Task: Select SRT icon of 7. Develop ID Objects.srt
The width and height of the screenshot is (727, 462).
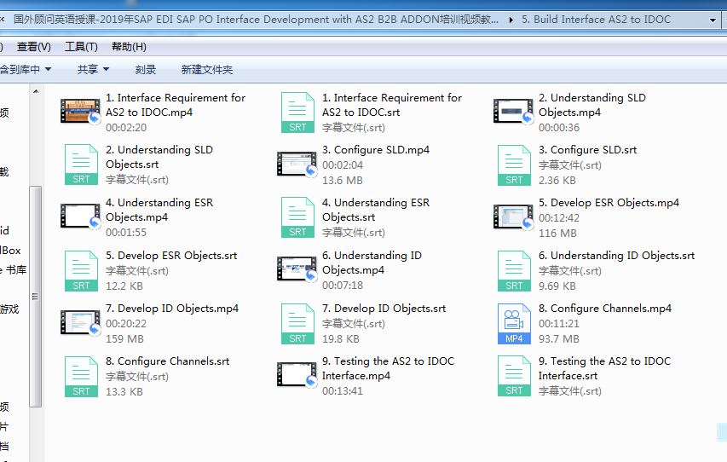Action: coord(297,324)
